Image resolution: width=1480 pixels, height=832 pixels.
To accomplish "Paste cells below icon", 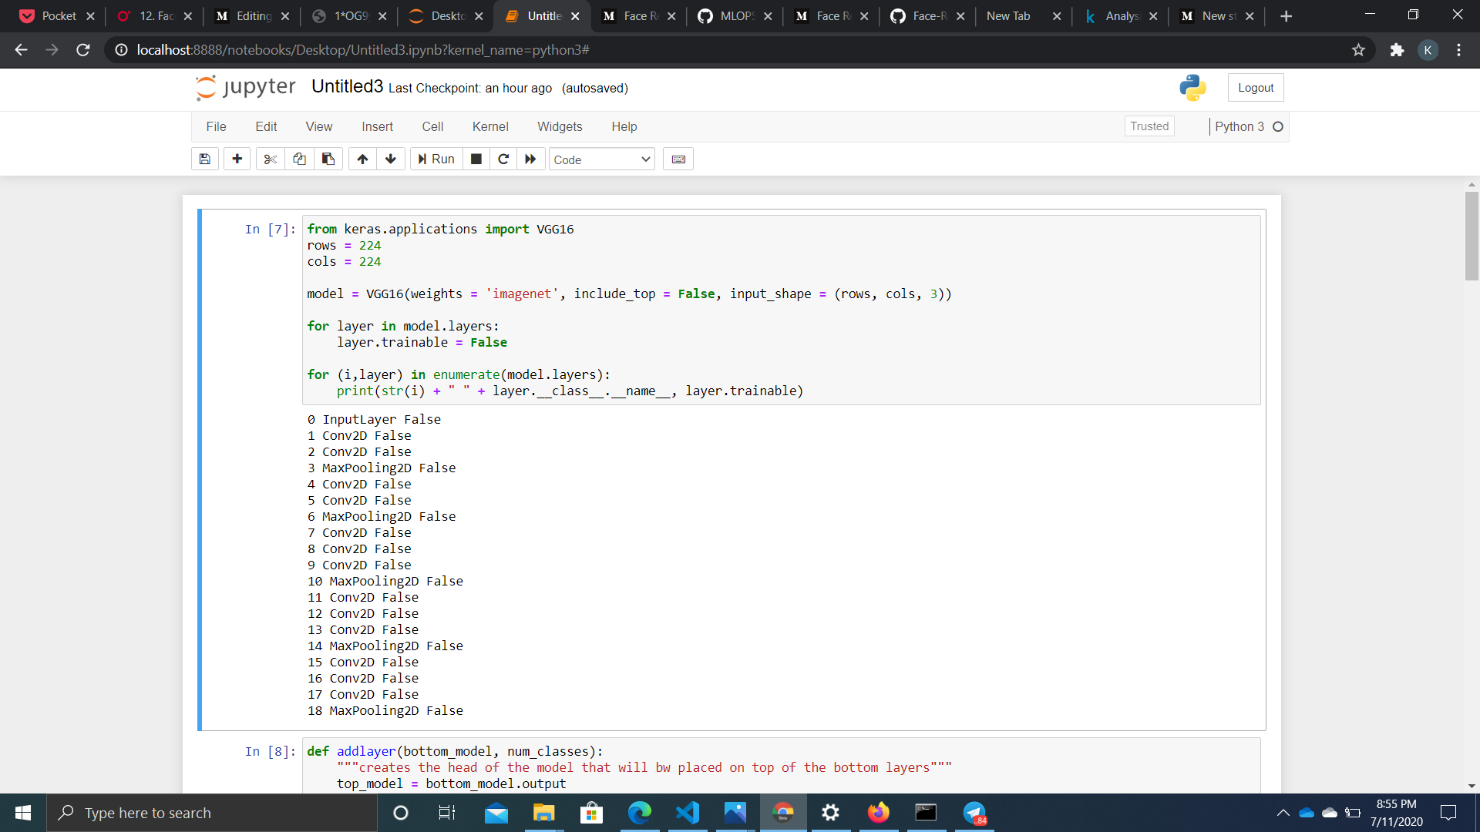I will pyautogui.click(x=328, y=159).
